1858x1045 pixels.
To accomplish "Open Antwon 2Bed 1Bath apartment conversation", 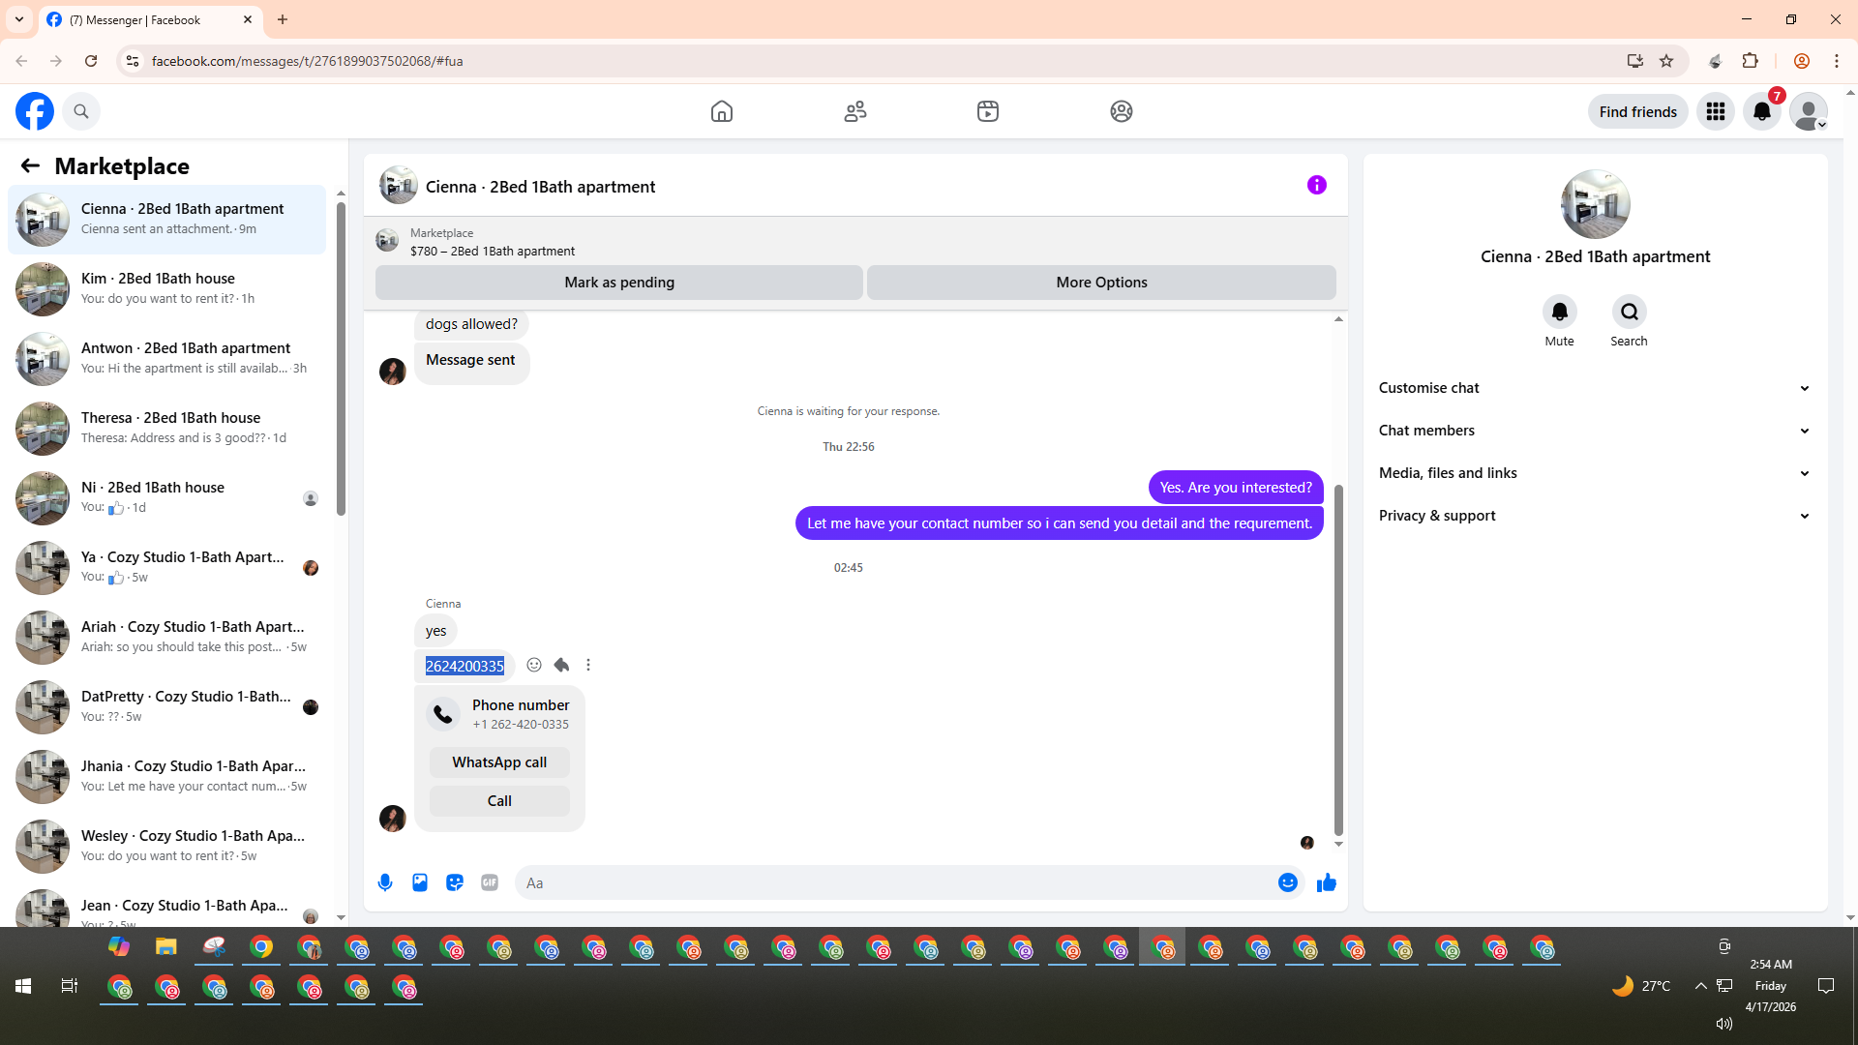I will click(166, 359).
